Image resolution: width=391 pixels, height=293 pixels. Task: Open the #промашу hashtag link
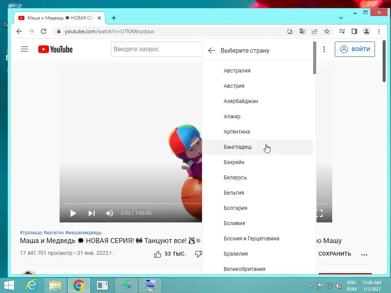click(x=31, y=232)
